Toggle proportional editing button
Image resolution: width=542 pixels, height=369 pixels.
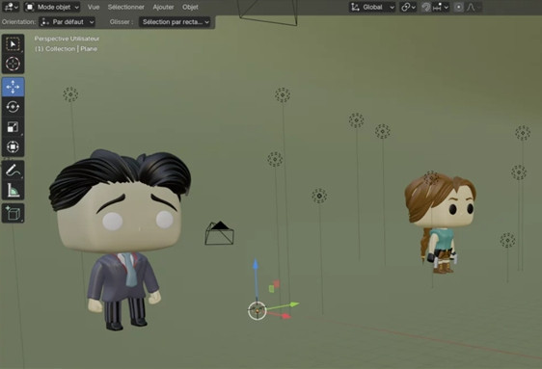click(458, 7)
